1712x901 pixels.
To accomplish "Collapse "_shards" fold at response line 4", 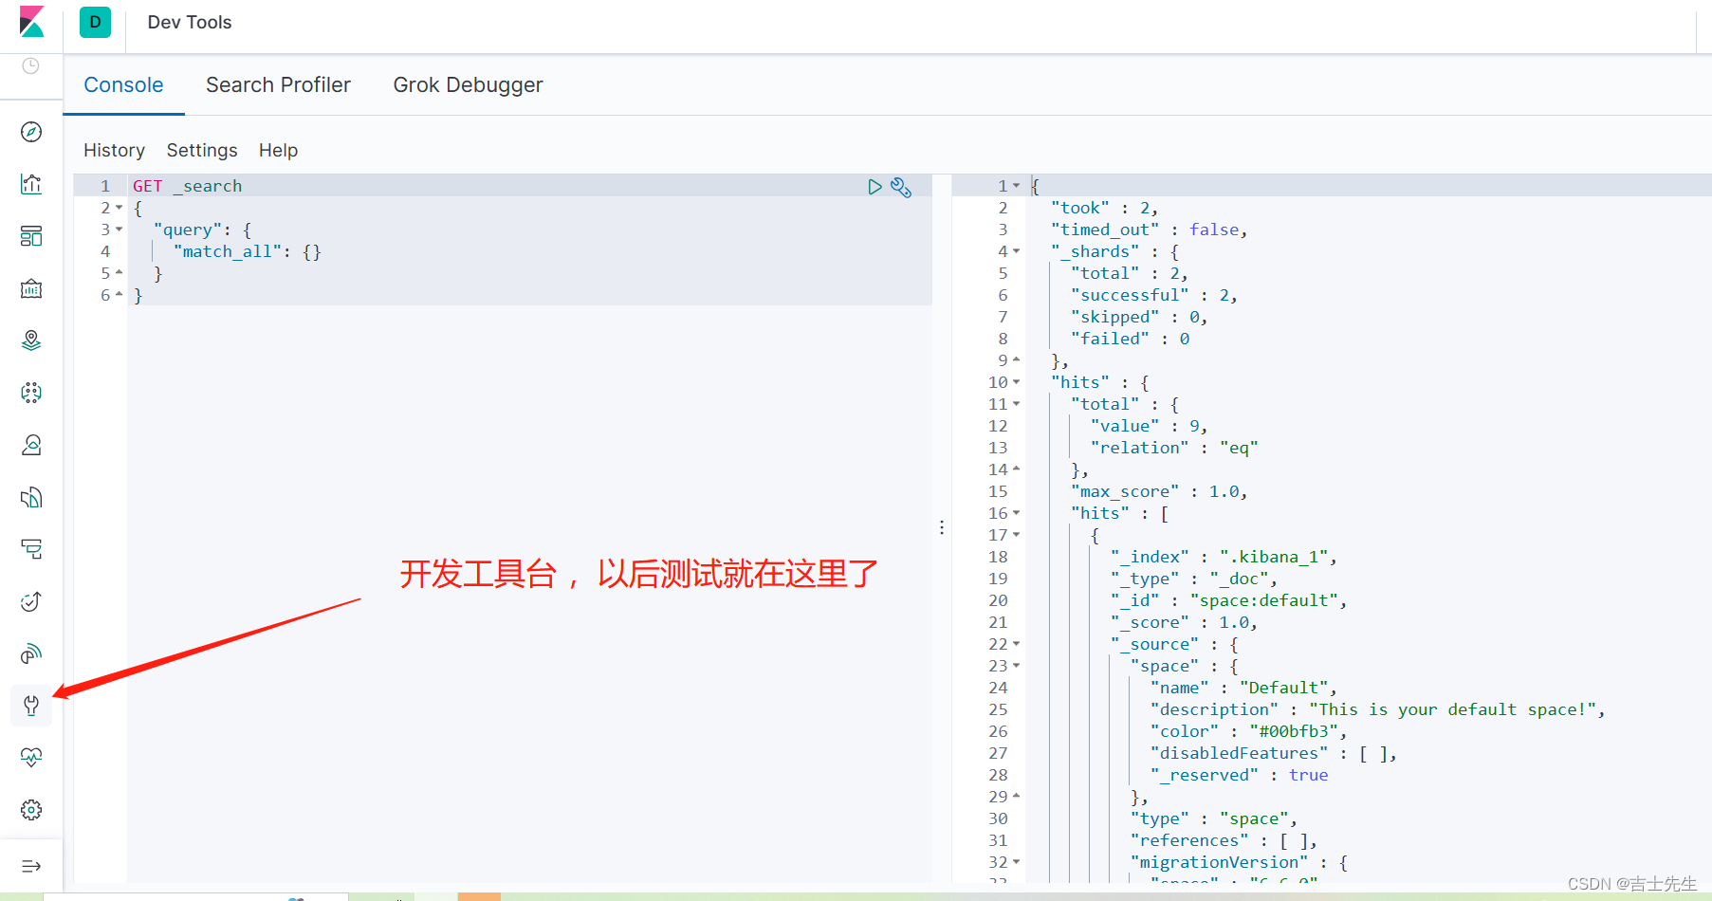I will (x=1017, y=251).
